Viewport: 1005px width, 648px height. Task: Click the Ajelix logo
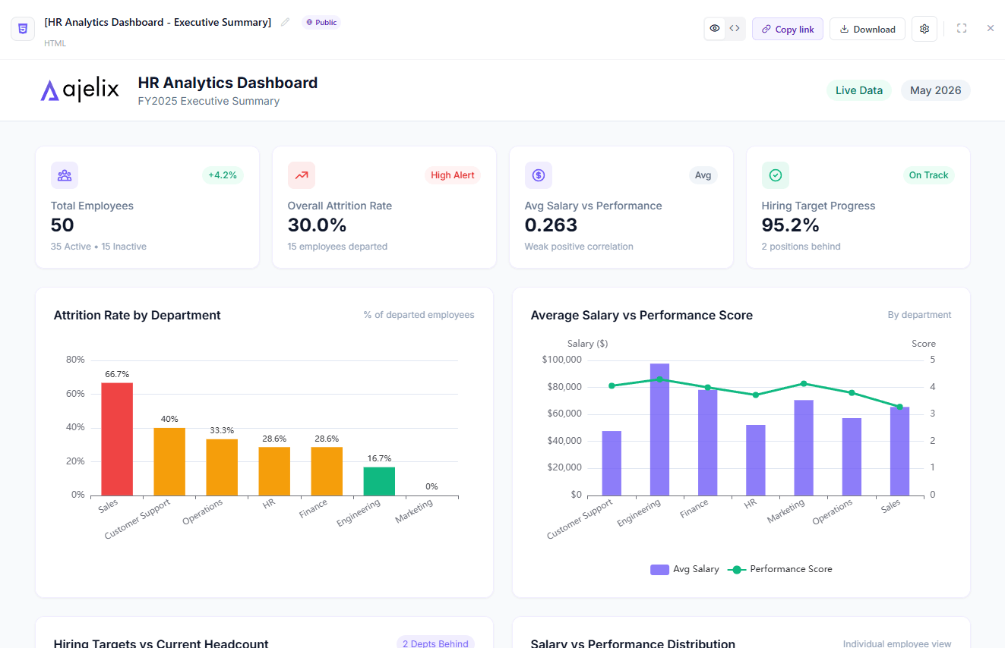[x=80, y=90]
